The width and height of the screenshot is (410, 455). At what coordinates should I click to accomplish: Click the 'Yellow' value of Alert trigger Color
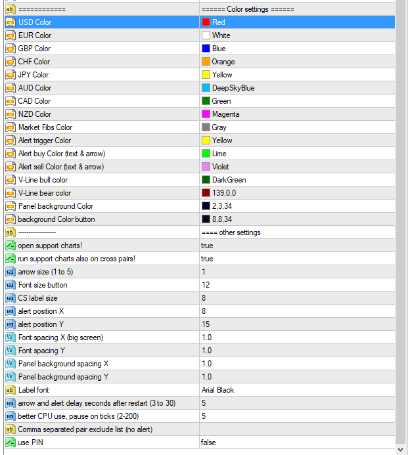pyautogui.click(x=222, y=141)
